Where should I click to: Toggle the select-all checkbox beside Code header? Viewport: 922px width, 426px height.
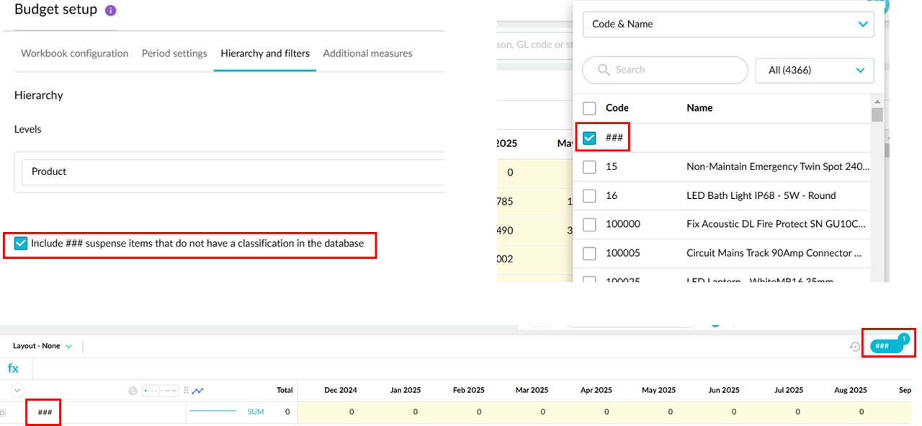coord(589,108)
